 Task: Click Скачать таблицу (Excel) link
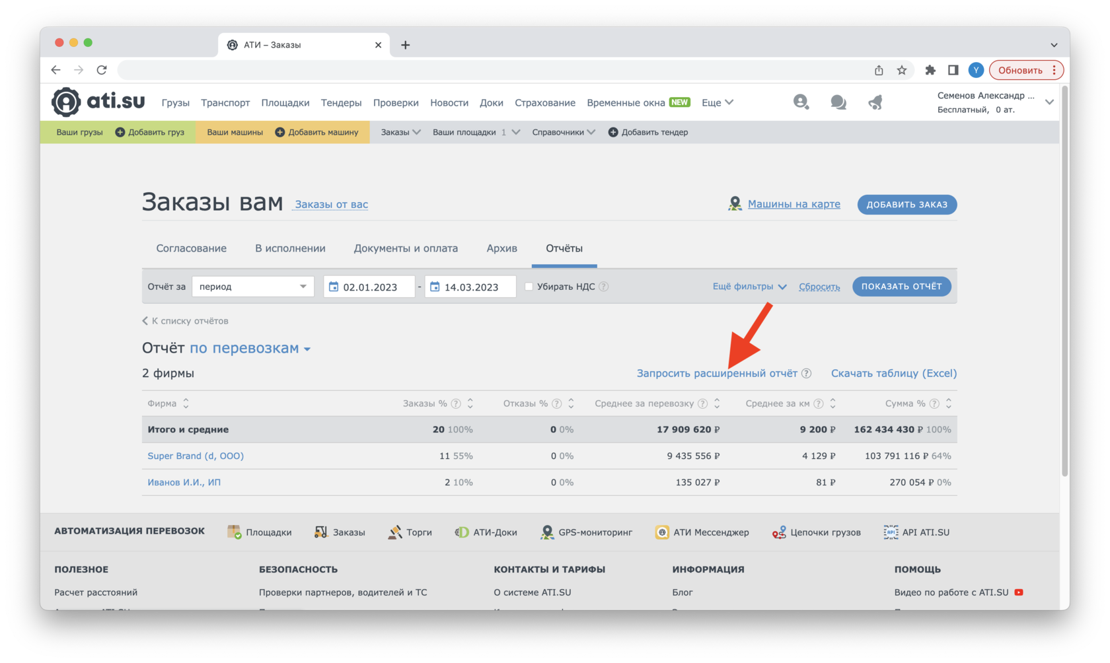coord(894,373)
